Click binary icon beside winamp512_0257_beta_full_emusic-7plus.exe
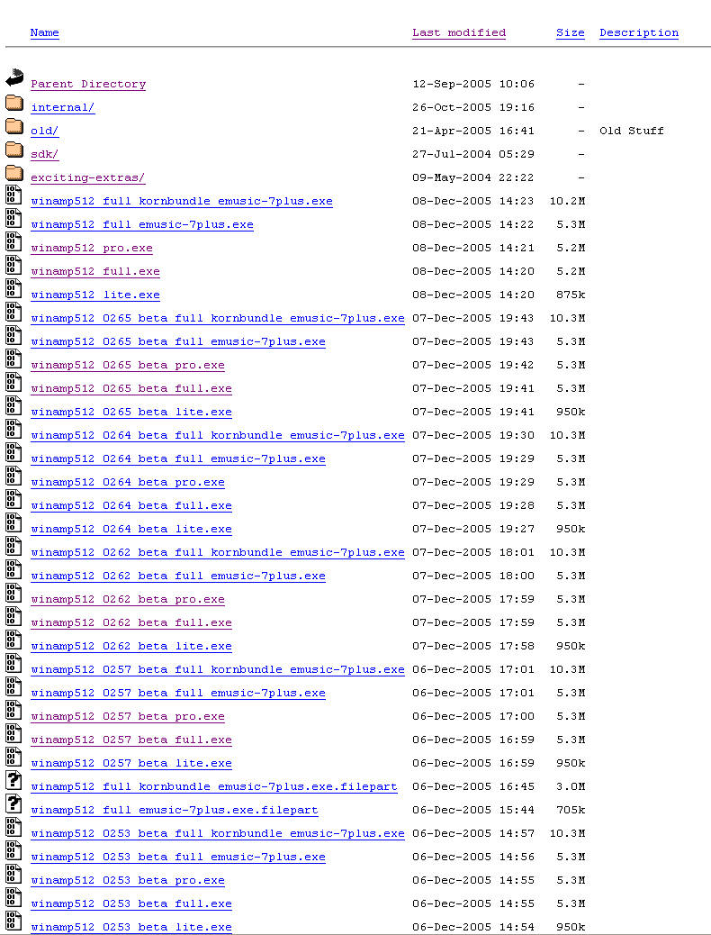This screenshot has width=711, height=935. (13, 687)
